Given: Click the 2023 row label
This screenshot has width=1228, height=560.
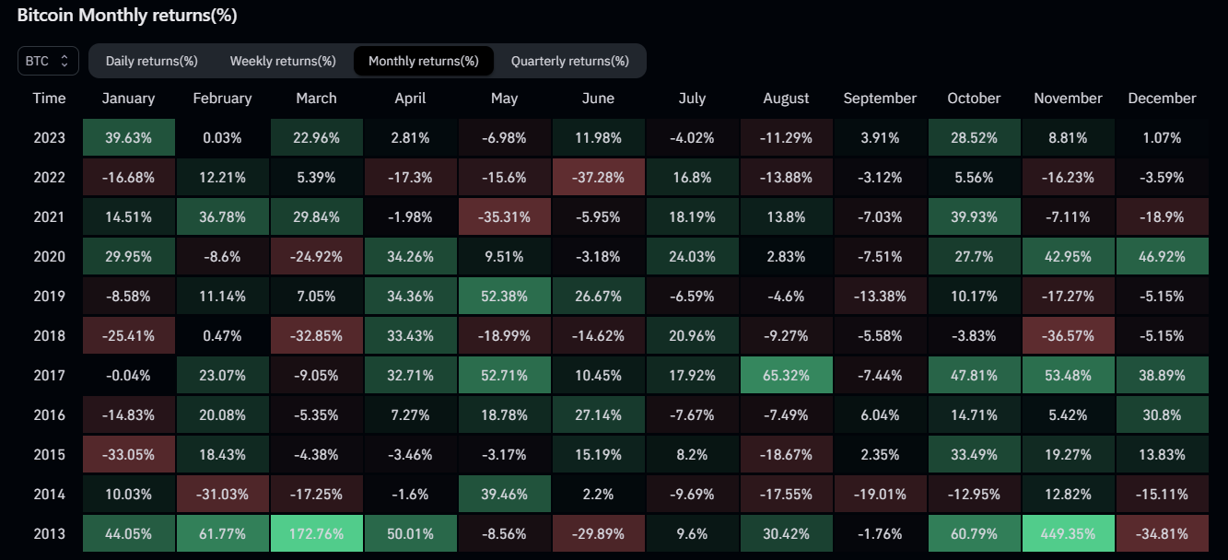Looking at the screenshot, I should (49, 137).
